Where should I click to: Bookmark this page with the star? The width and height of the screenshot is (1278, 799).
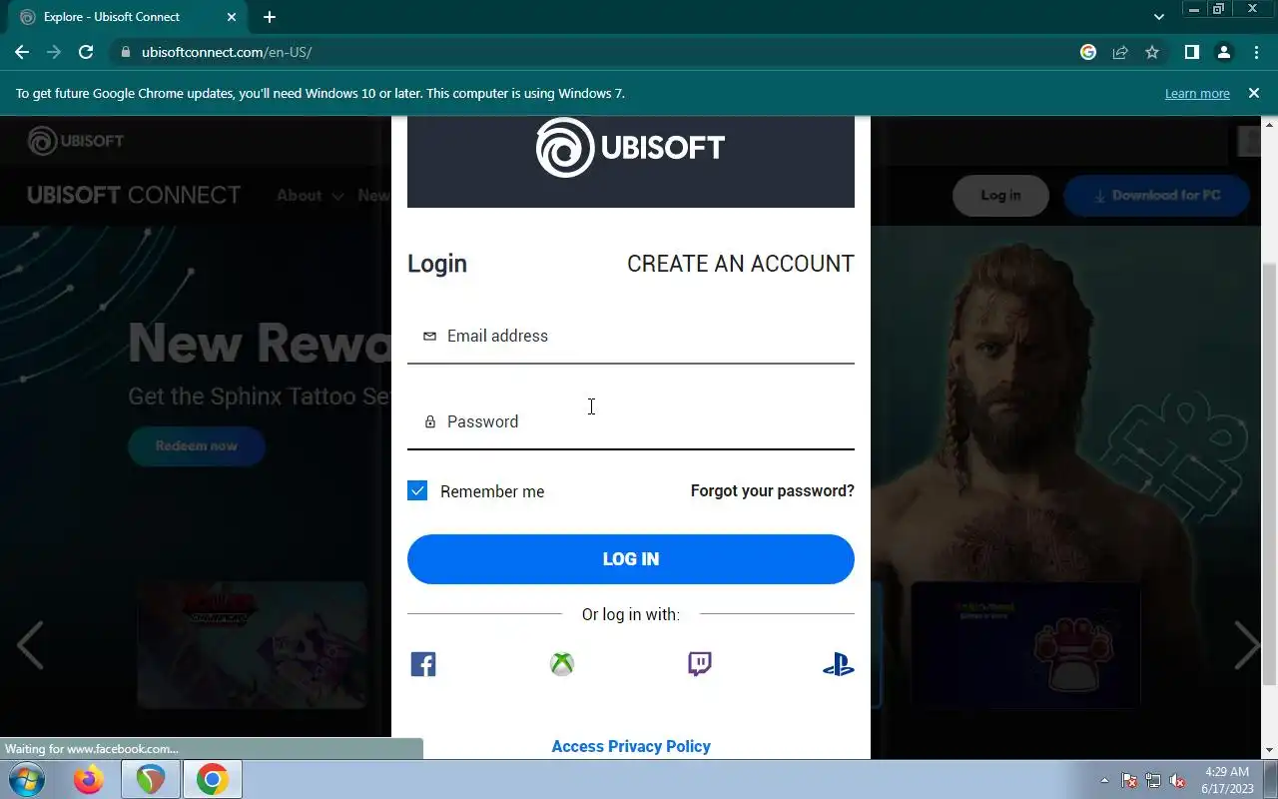pos(1152,52)
